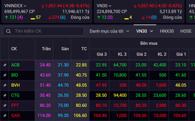The width and height of the screenshot is (195, 121).
Task: Open the Danh mục của tôi dropdown
Action: (109, 31)
